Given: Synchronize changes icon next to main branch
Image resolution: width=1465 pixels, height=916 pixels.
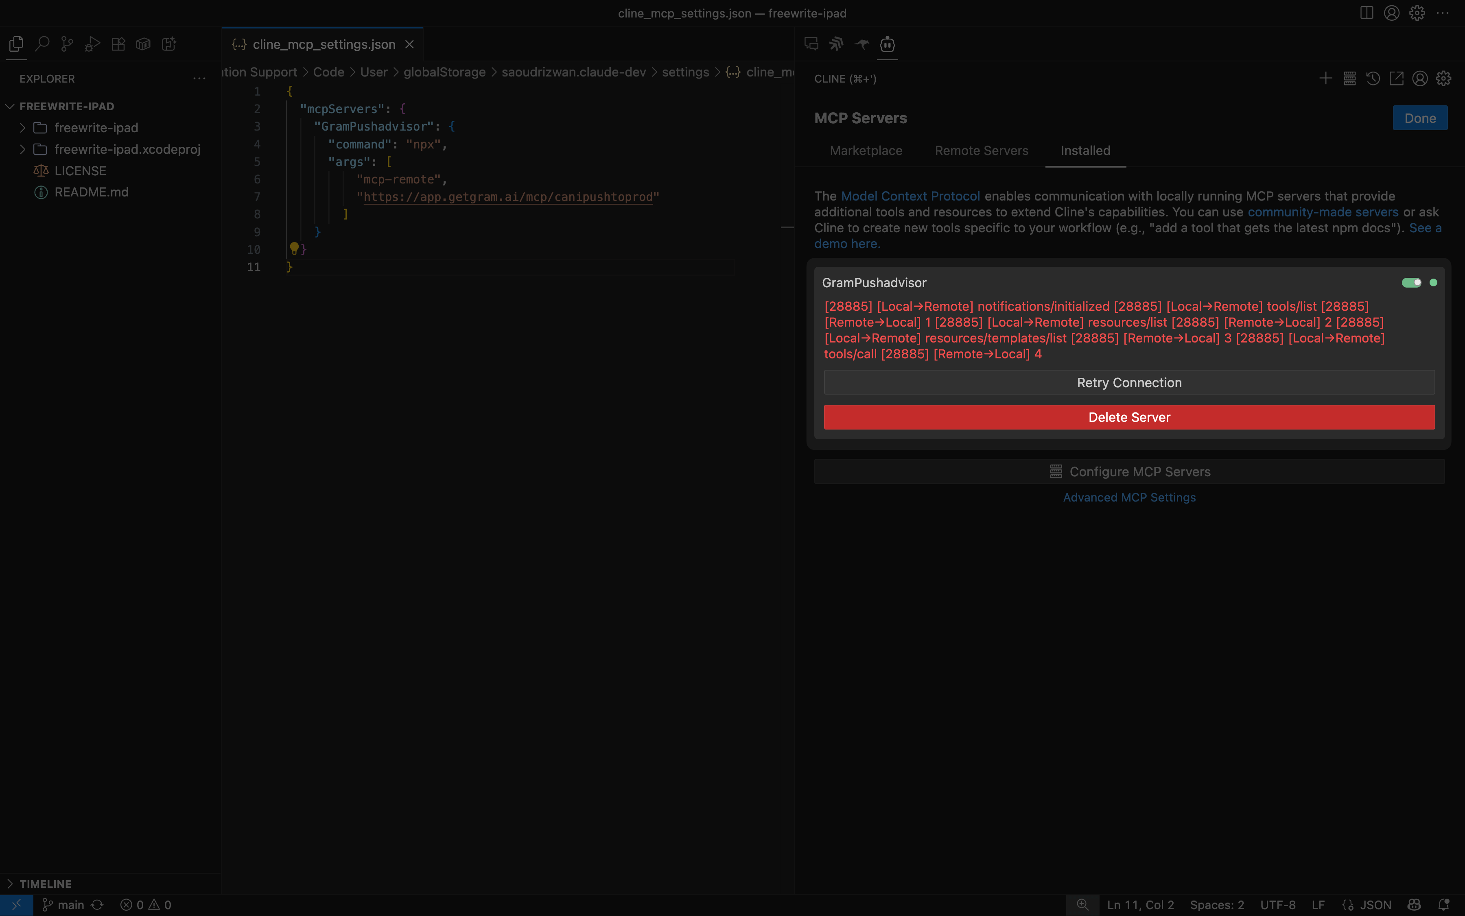Looking at the screenshot, I should tap(97, 905).
